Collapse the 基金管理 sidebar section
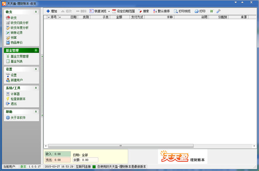 (x=36, y=51)
